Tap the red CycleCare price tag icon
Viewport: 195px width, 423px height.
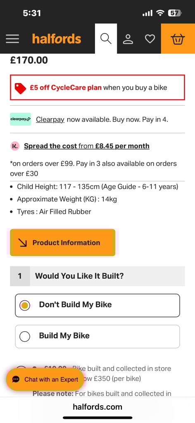click(x=21, y=88)
